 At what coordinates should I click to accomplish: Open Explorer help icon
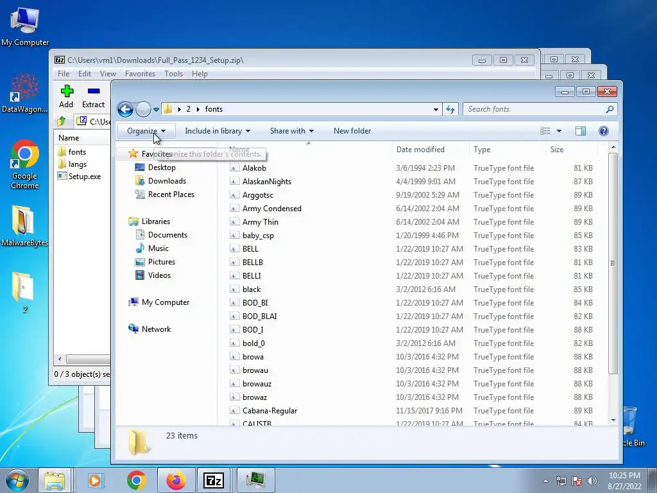tap(603, 131)
